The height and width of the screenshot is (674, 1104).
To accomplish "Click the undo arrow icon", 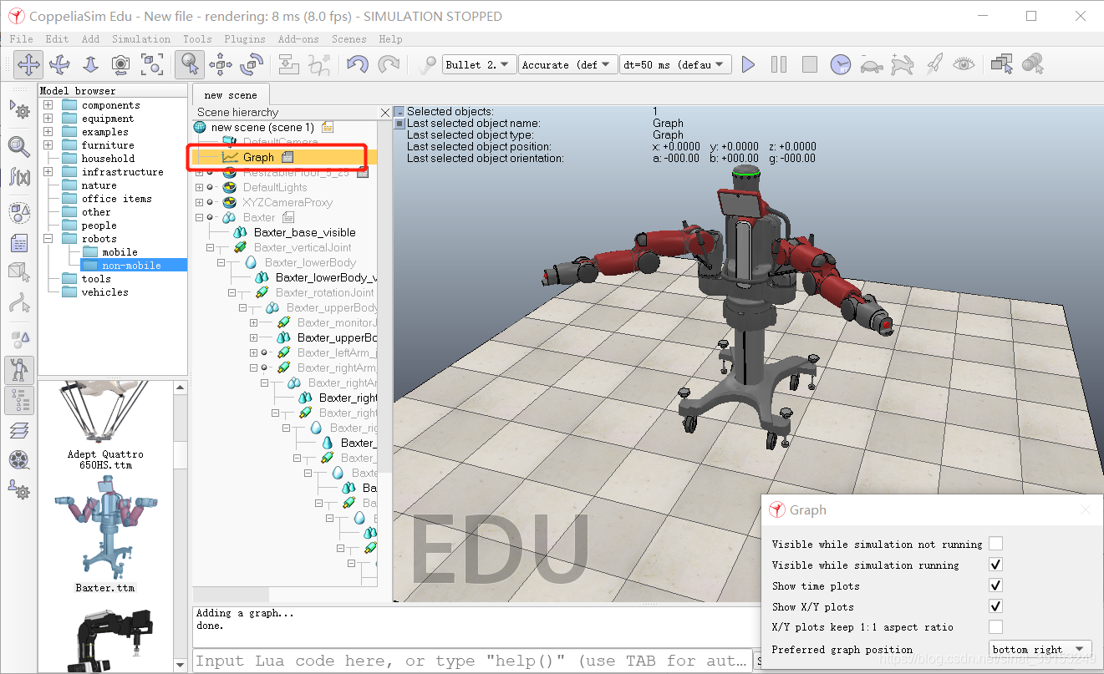I will 358,64.
